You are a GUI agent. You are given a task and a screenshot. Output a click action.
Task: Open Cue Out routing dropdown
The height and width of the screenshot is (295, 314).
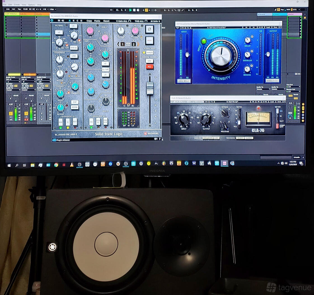(x=293, y=87)
